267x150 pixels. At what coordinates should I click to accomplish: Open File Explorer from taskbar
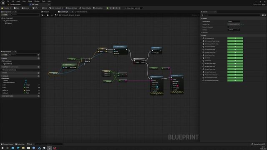pos(23,148)
